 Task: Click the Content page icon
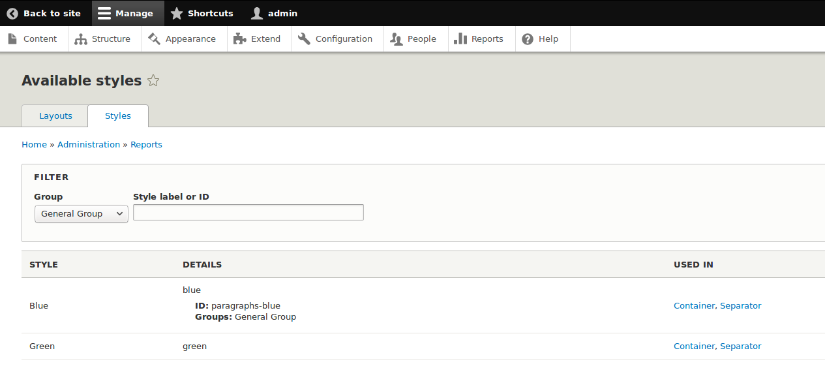point(12,38)
